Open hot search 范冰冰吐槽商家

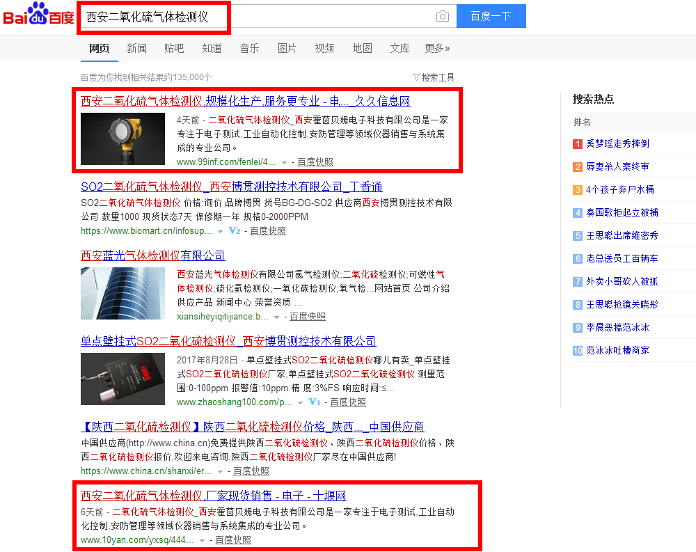pyautogui.click(x=617, y=350)
